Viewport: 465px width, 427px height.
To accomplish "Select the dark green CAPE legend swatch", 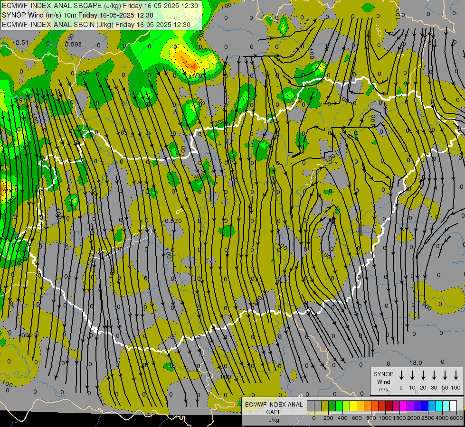I will [332, 406].
